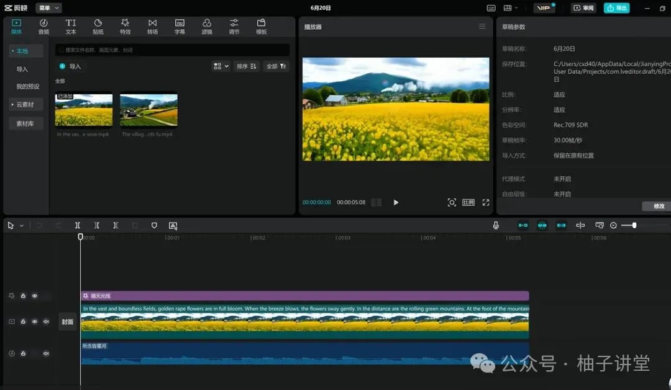Click the microphone record voiceover icon
Screen dimensions: 671x390
(496, 226)
